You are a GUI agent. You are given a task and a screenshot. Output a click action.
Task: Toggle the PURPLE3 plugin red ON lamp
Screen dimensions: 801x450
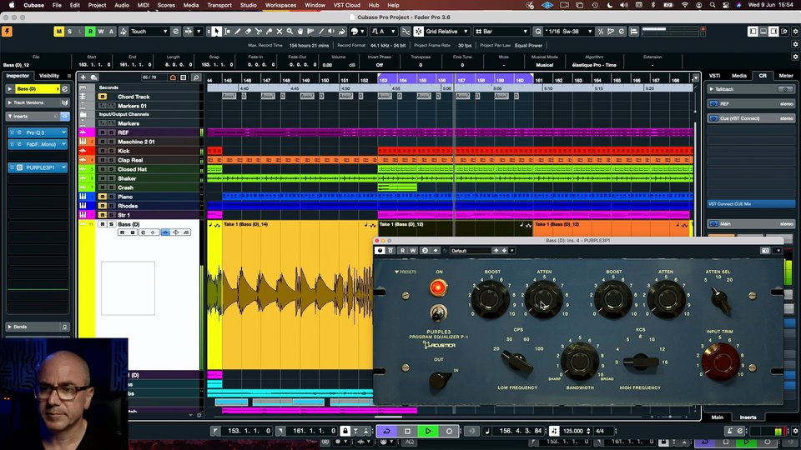438,287
